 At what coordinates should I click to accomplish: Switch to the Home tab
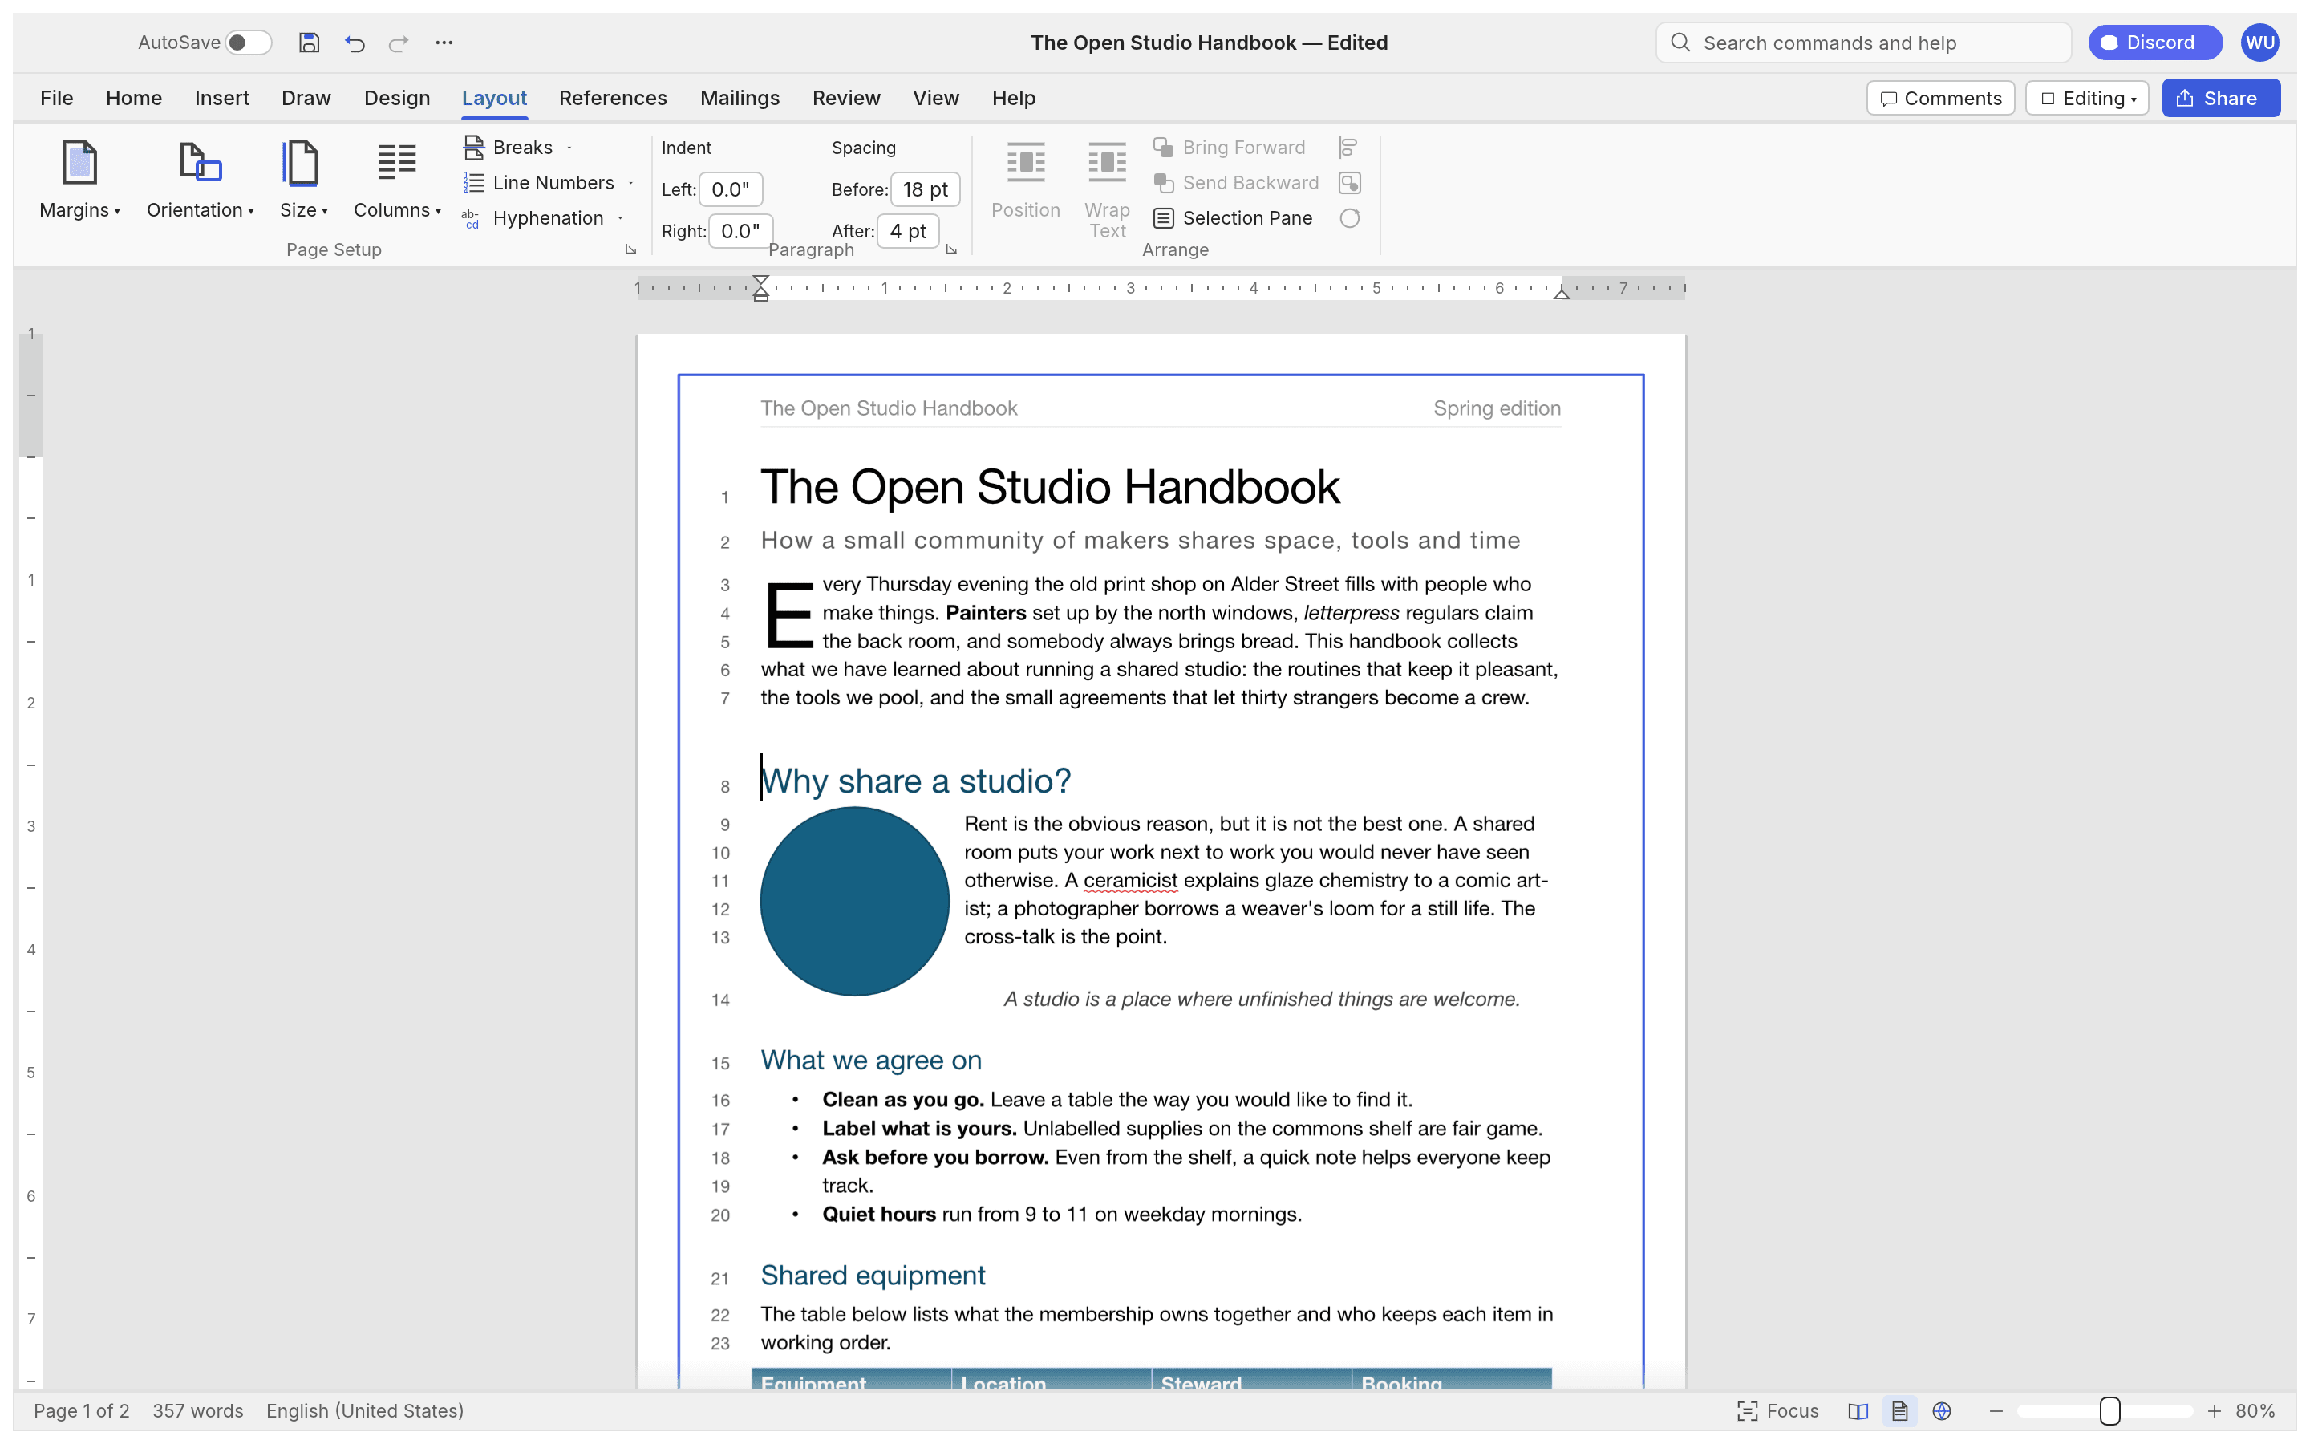tap(134, 99)
